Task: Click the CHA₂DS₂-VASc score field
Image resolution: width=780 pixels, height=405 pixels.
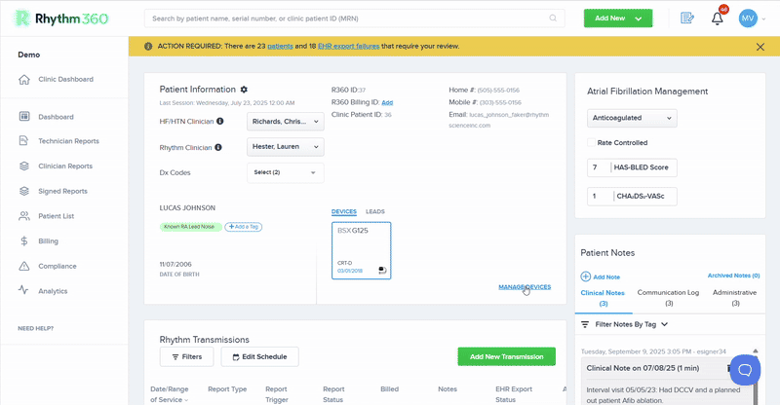Action: tap(632, 197)
